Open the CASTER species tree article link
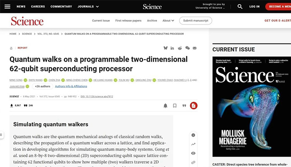 pyautogui.click(x=250, y=165)
